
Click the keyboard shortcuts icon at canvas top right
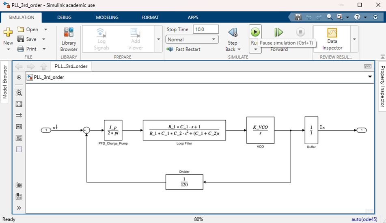[x=368, y=66]
